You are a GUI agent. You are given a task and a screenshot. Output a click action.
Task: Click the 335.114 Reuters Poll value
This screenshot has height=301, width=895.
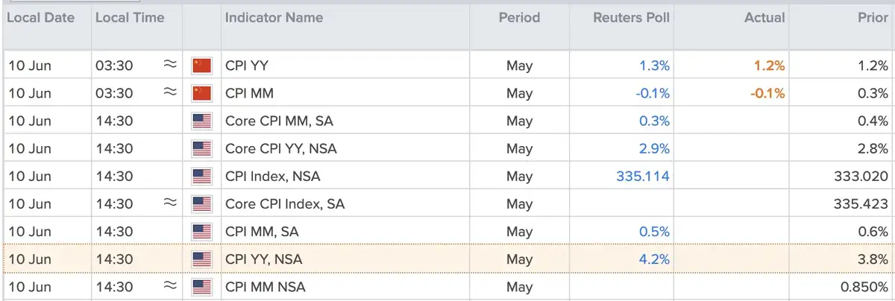[643, 176]
